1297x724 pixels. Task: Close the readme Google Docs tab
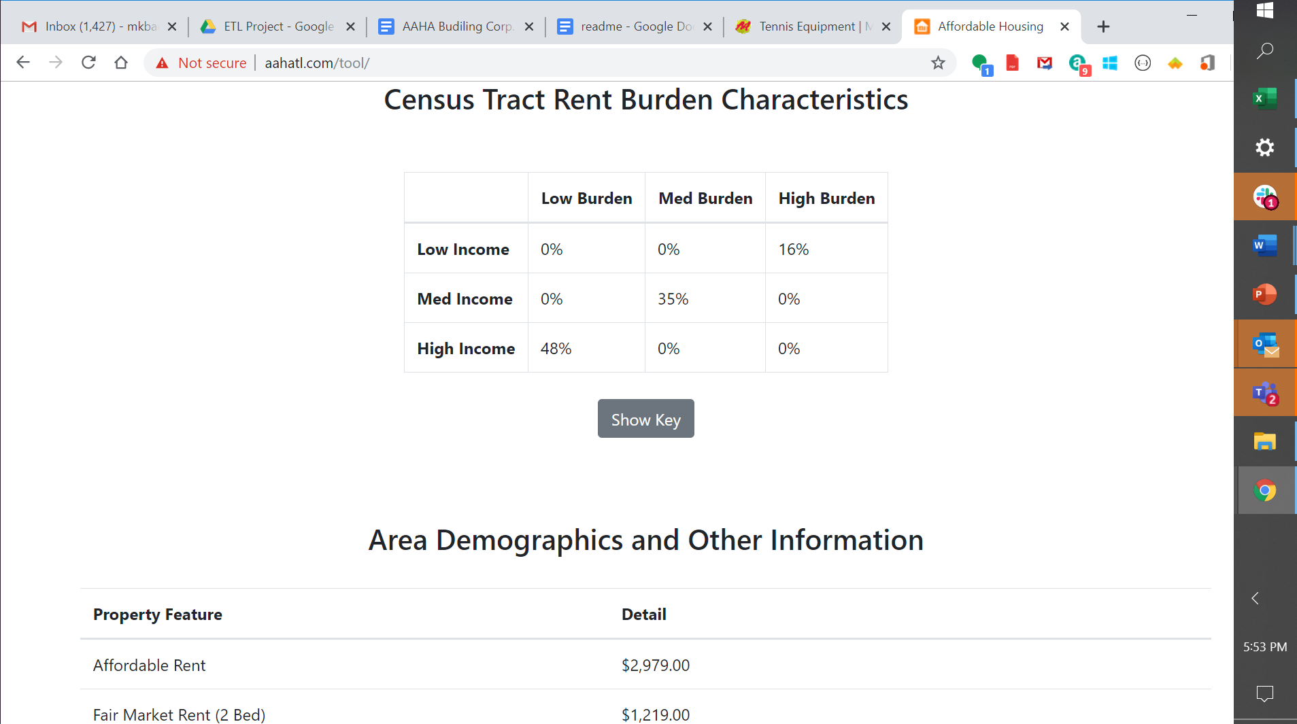pos(707,27)
